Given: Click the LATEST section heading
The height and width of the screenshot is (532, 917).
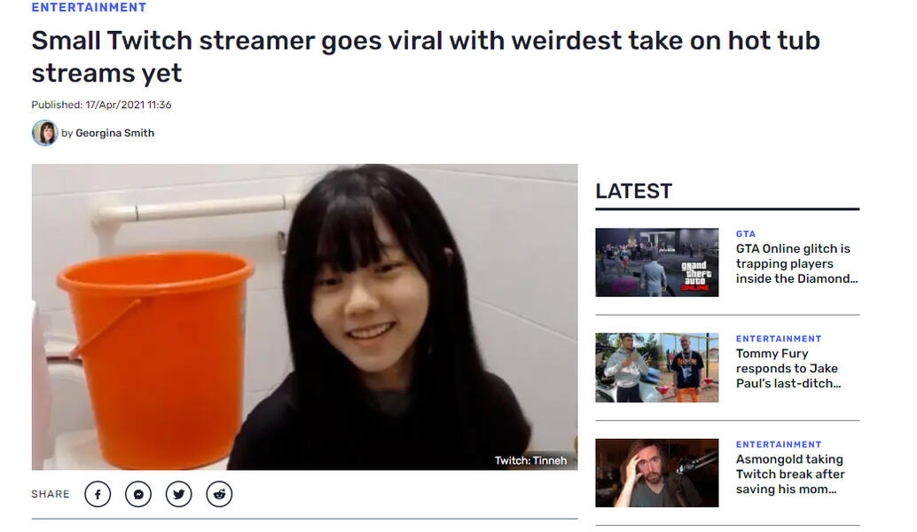Looking at the screenshot, I should click(633, 191).
